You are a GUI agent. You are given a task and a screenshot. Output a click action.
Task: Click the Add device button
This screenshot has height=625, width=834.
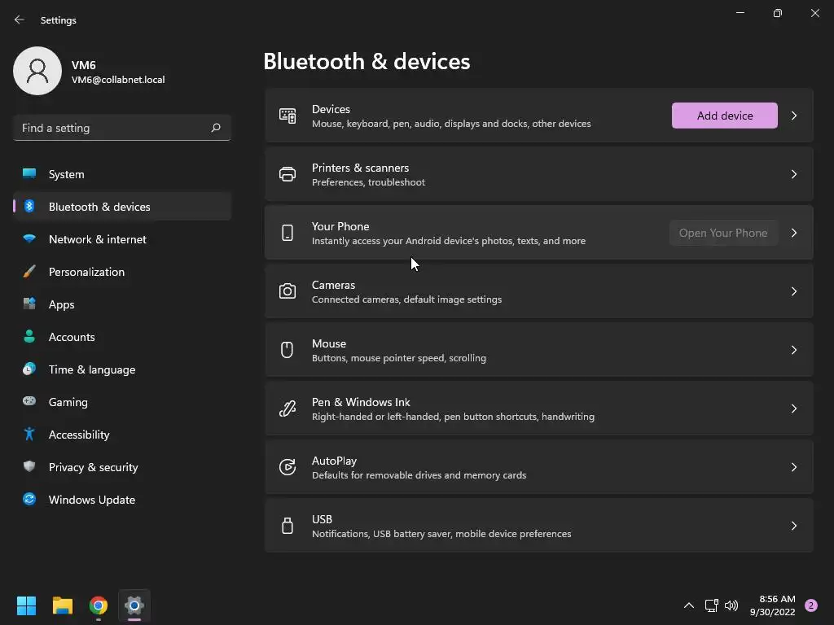pos(724,116)
